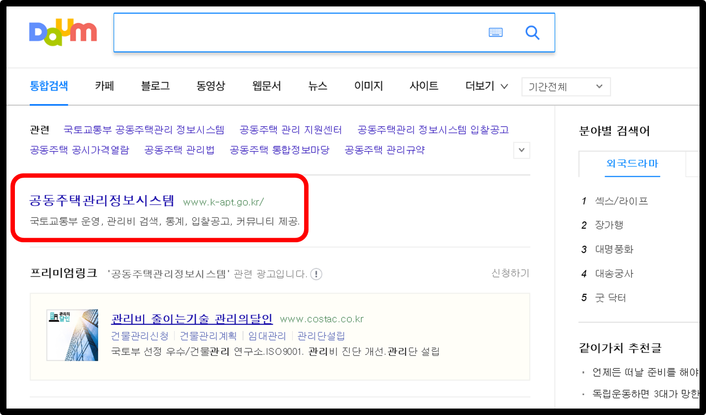This screenshot has width=706, height=415.
Task: Click related search 국토교통부 공동주택관리 정보시스템
Action: [144, 130]
